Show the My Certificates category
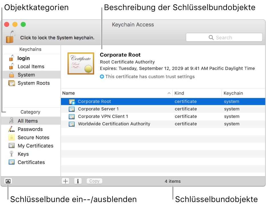This screenshot has width=266, height=206. (31, 146)
